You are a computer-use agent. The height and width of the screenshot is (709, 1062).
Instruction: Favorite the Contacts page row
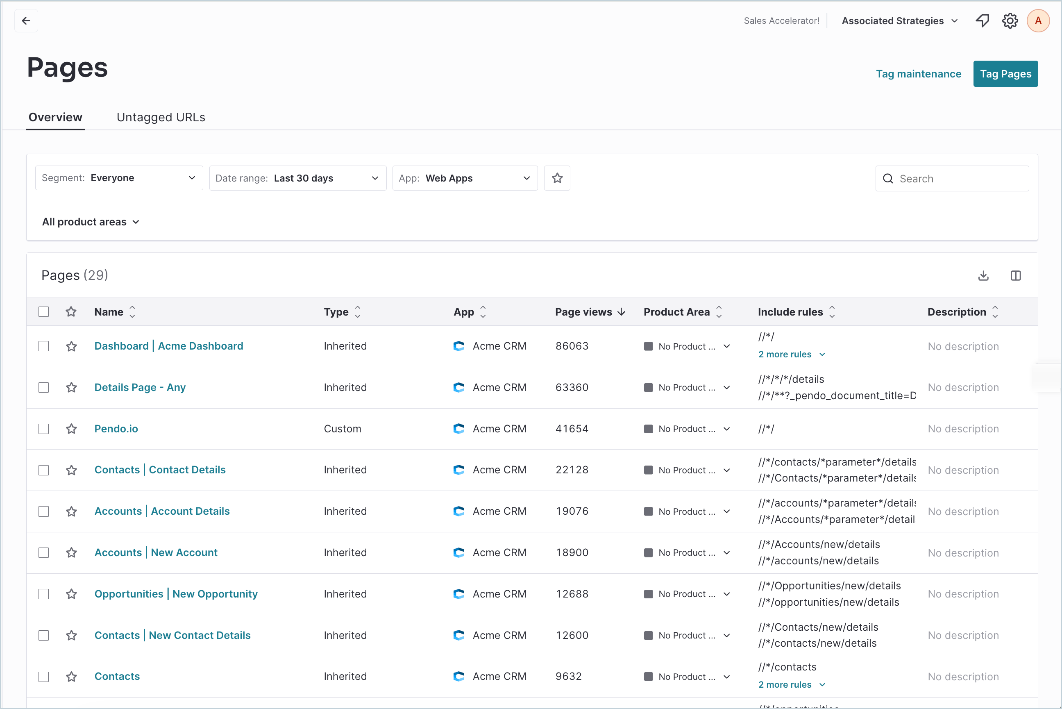[71, 677]
